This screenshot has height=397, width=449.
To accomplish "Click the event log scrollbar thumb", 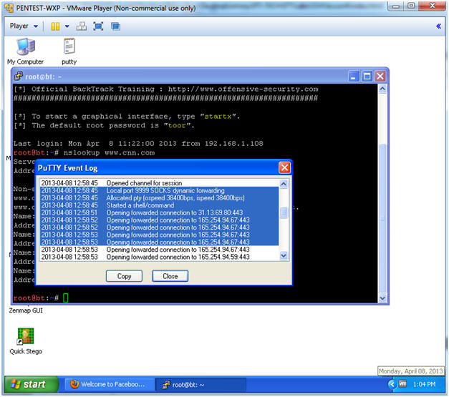I will pyautogui.click(x=284, y=212).
